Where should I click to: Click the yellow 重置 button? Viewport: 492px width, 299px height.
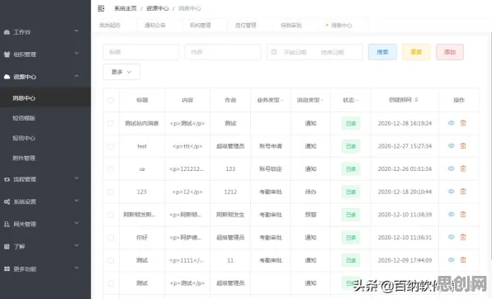coord(416,52)
